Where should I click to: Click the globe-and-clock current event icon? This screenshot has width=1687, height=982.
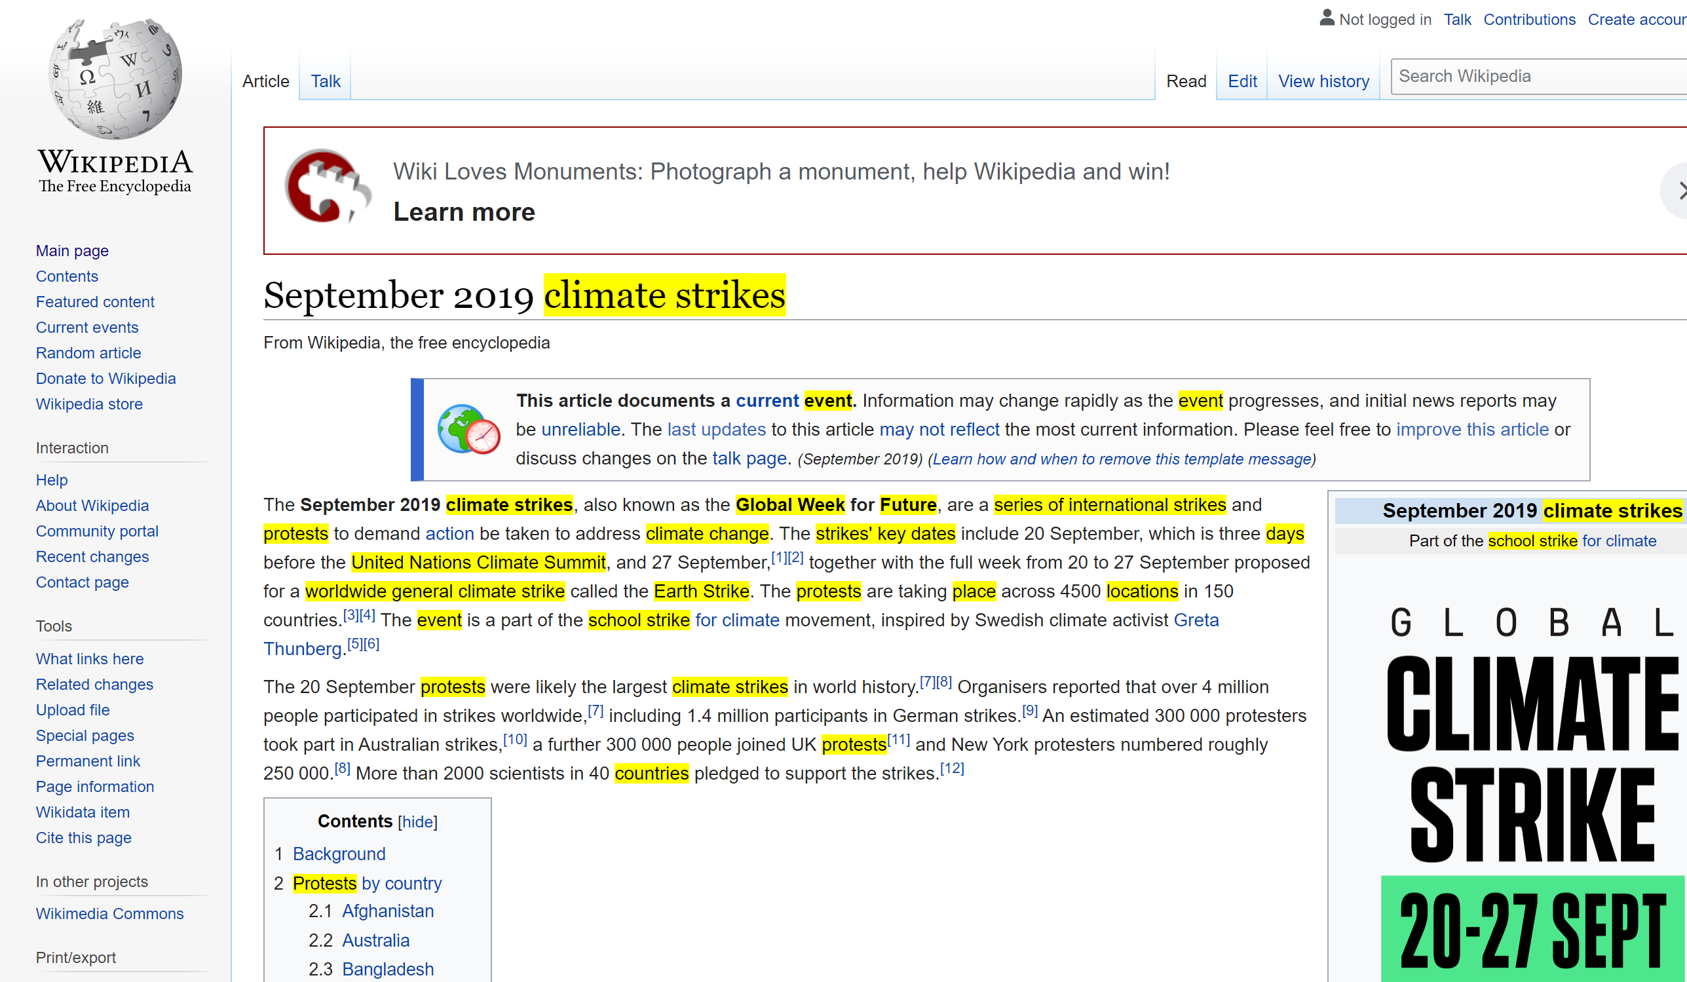tap(468, 429)
